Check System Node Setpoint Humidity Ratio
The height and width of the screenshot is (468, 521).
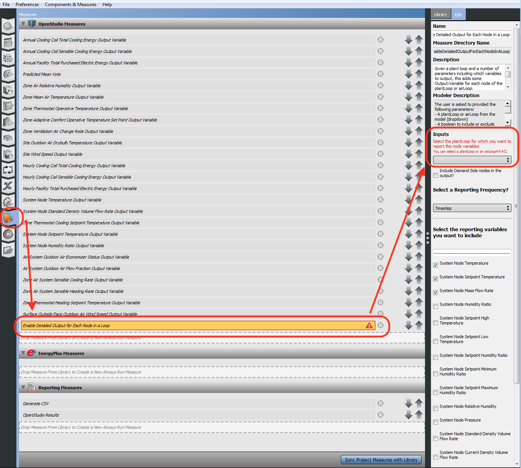[x=435, y=357]
